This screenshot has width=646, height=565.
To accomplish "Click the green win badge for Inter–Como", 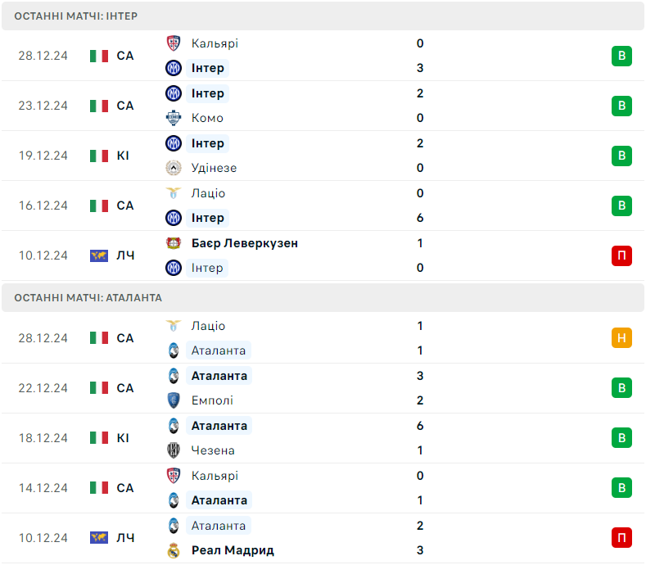I will coord(621,106).
